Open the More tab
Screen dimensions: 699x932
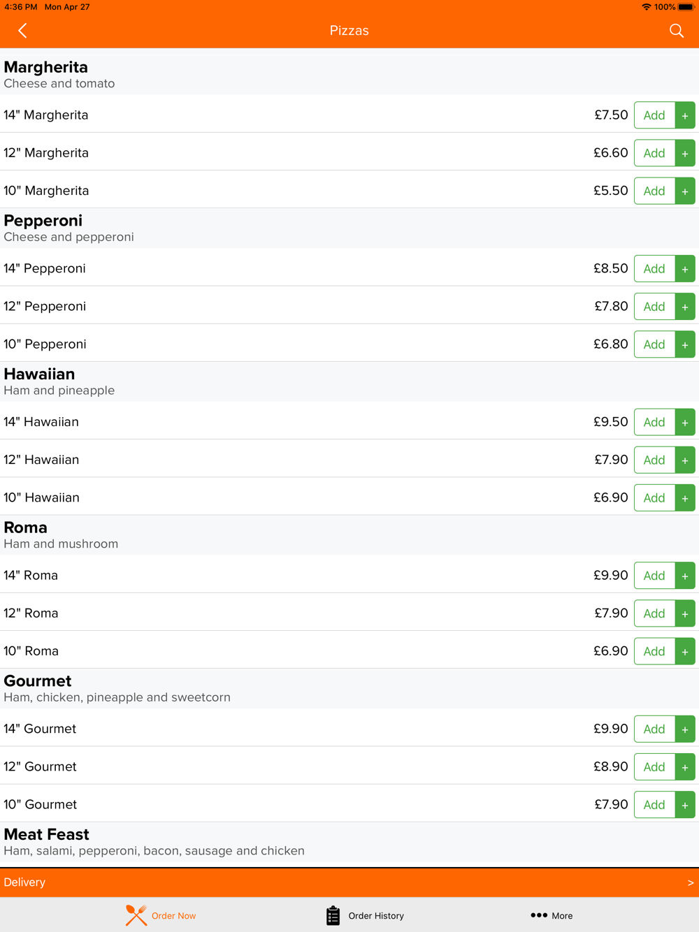pos(552,915)
